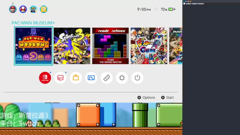Select the Splatoon 3 game tile
This screenshot has width=240, height=135.
click(72, 46)
